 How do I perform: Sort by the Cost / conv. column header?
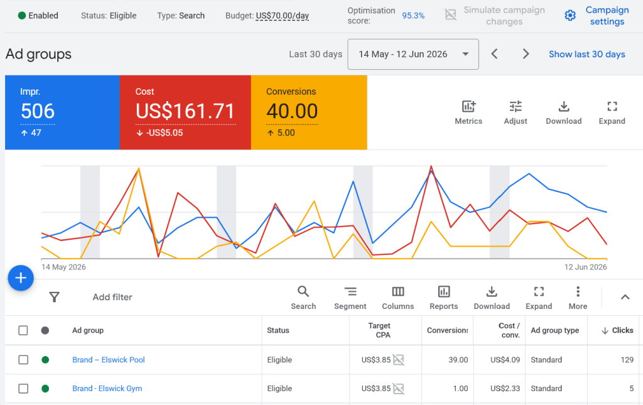tap(509, 330)
